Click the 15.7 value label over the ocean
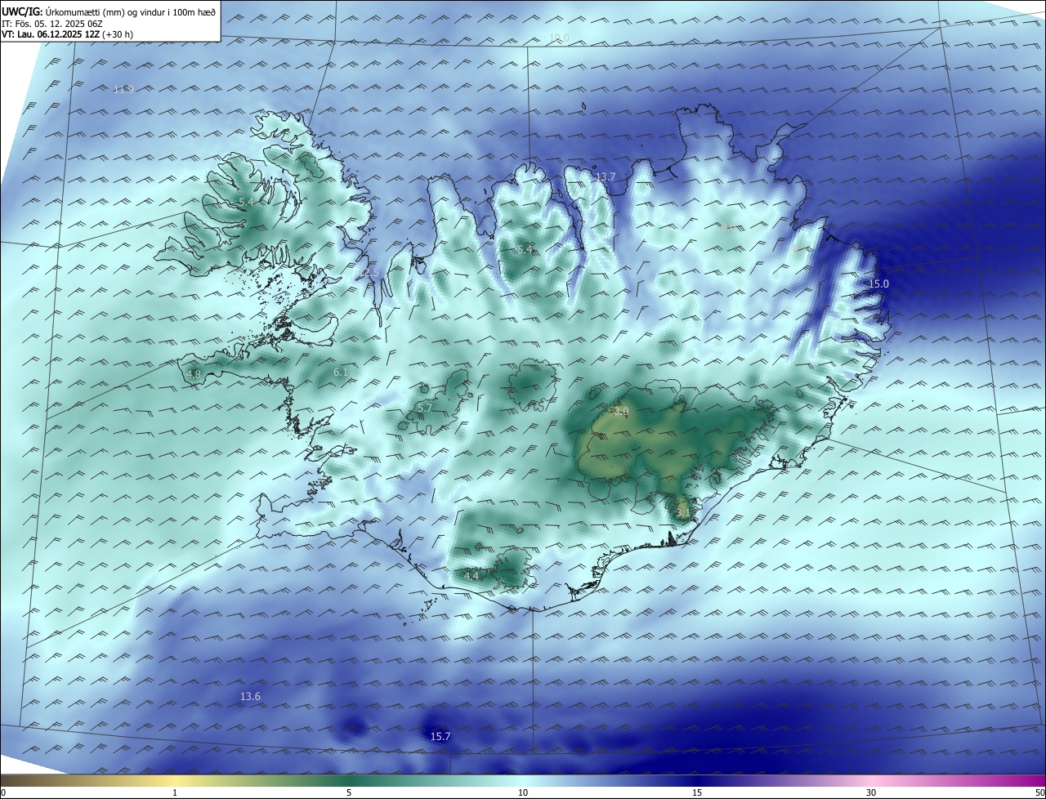This screenshot has width=1046, height=799. pyautogui.click(x=440, y=736)
